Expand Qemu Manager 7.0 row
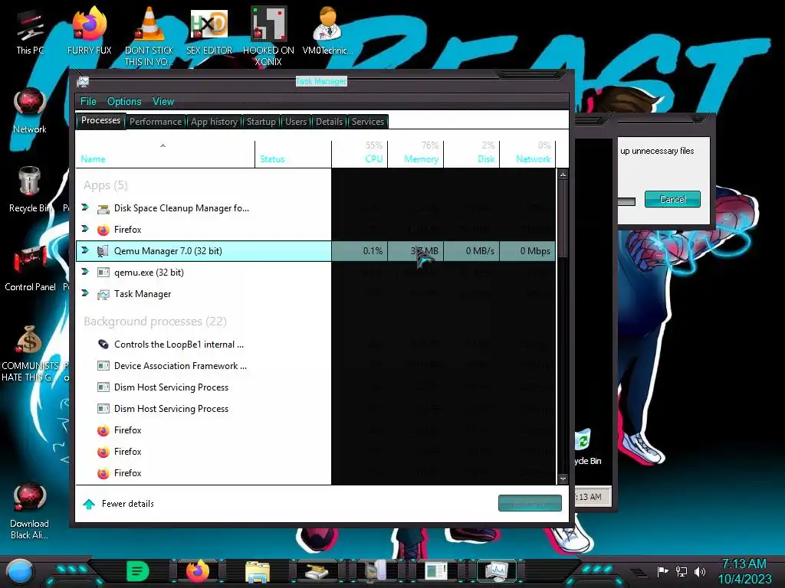Screen dimensions: 785x588 85,250
